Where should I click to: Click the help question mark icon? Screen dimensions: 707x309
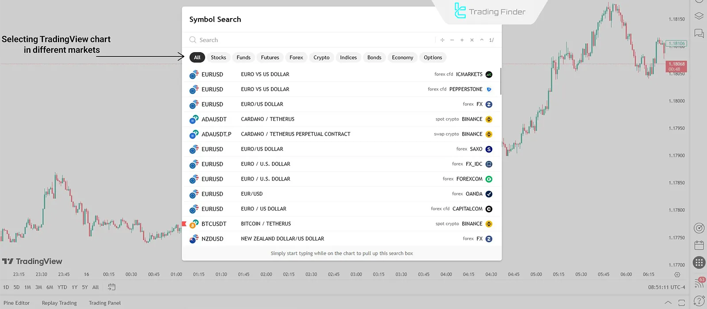click(699, 300)
